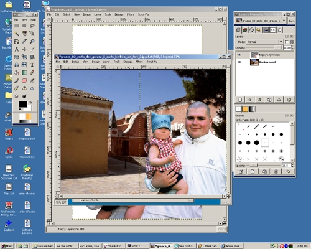The height and width of the screenshot is (249, 311).
Task: Choose the Move tool in the toolbox
Action: [x=24, y=49]
